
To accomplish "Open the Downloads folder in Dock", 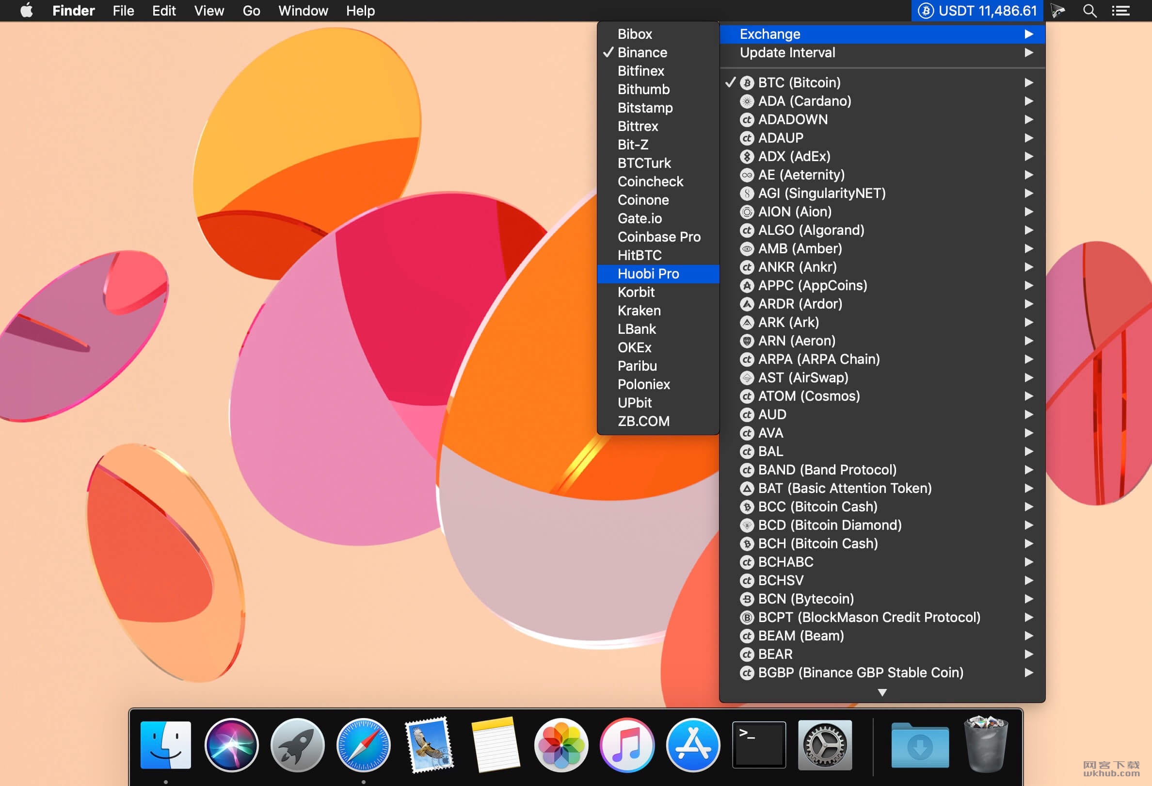I will pos(920,745).
